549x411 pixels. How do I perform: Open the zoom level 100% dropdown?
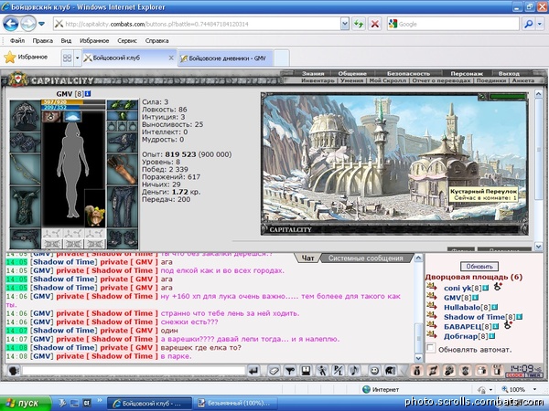click(x=534, y=389)
